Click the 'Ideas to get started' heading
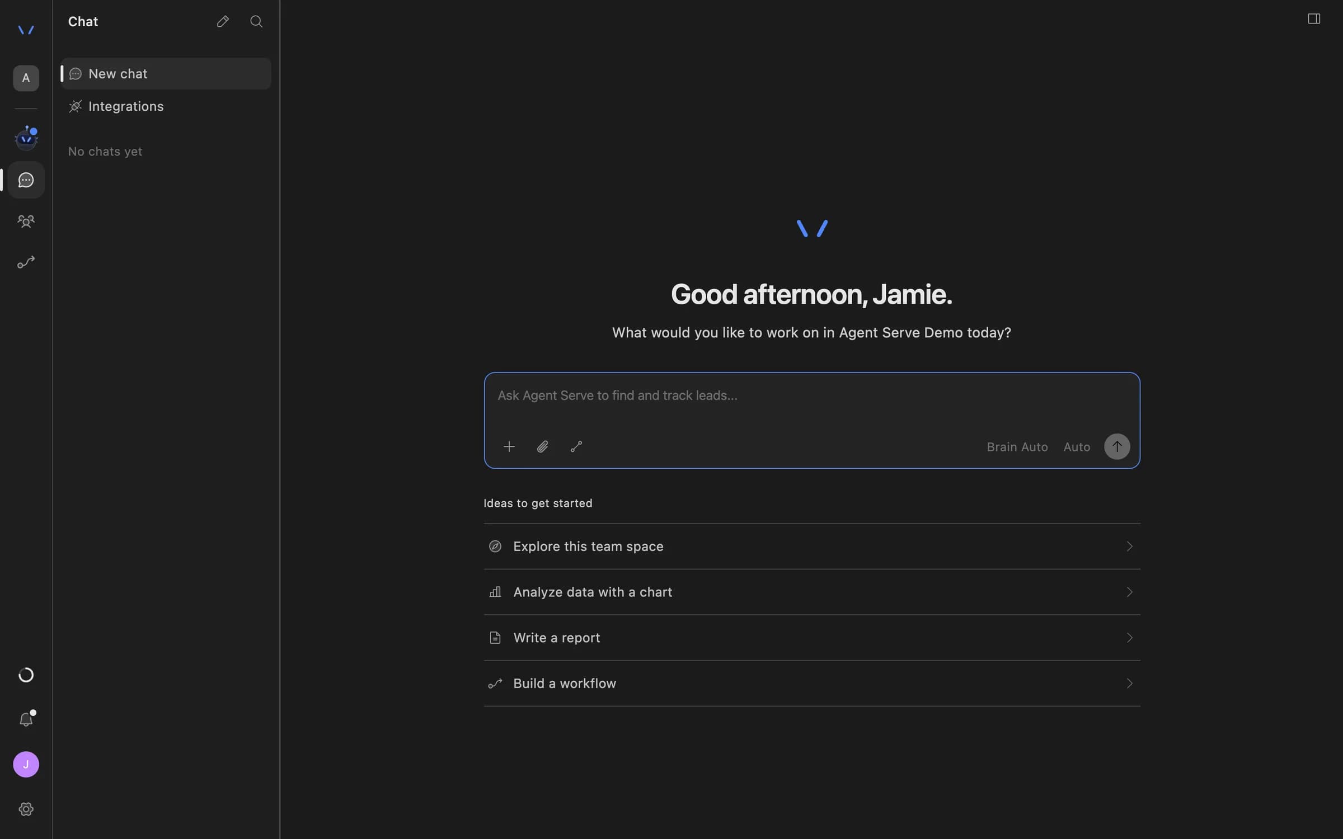The image size is (1343, 839). click(x=538, y=503)
